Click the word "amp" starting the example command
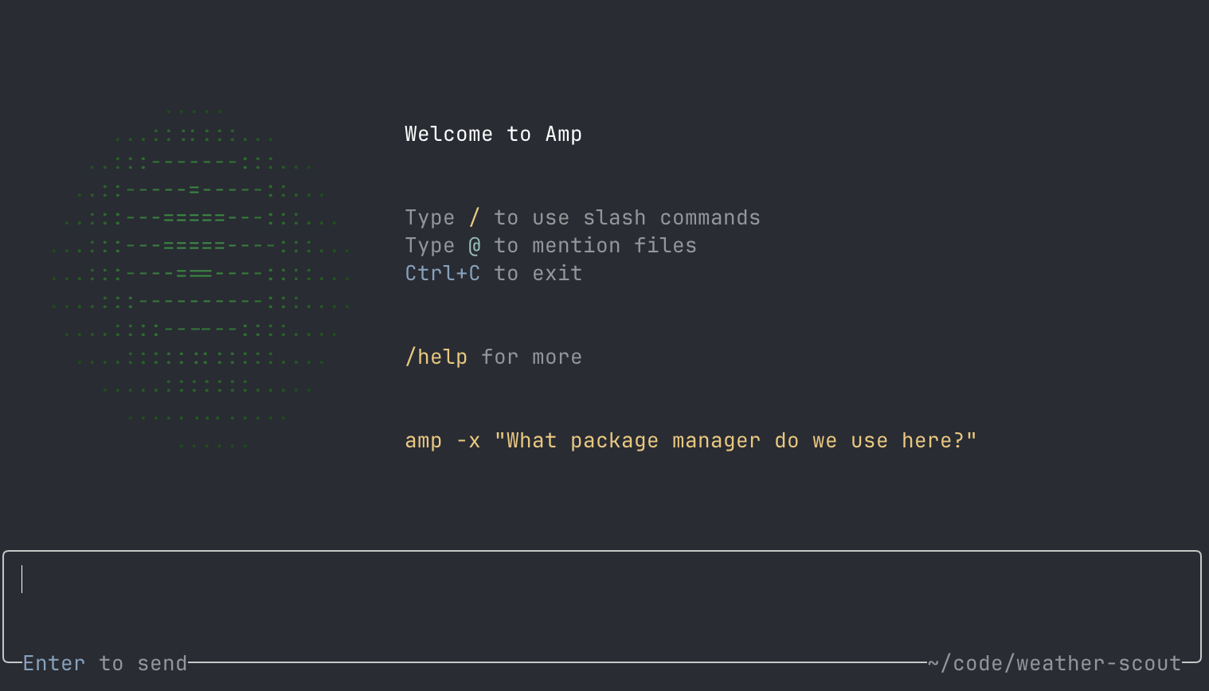This screenshot has height=691, width=1209. pos(424,441)
